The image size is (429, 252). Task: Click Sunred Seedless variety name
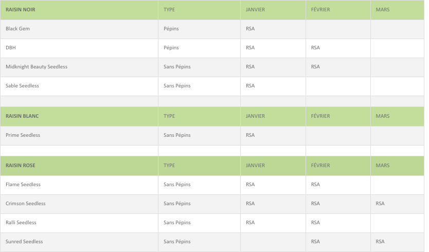click(24, 242)
